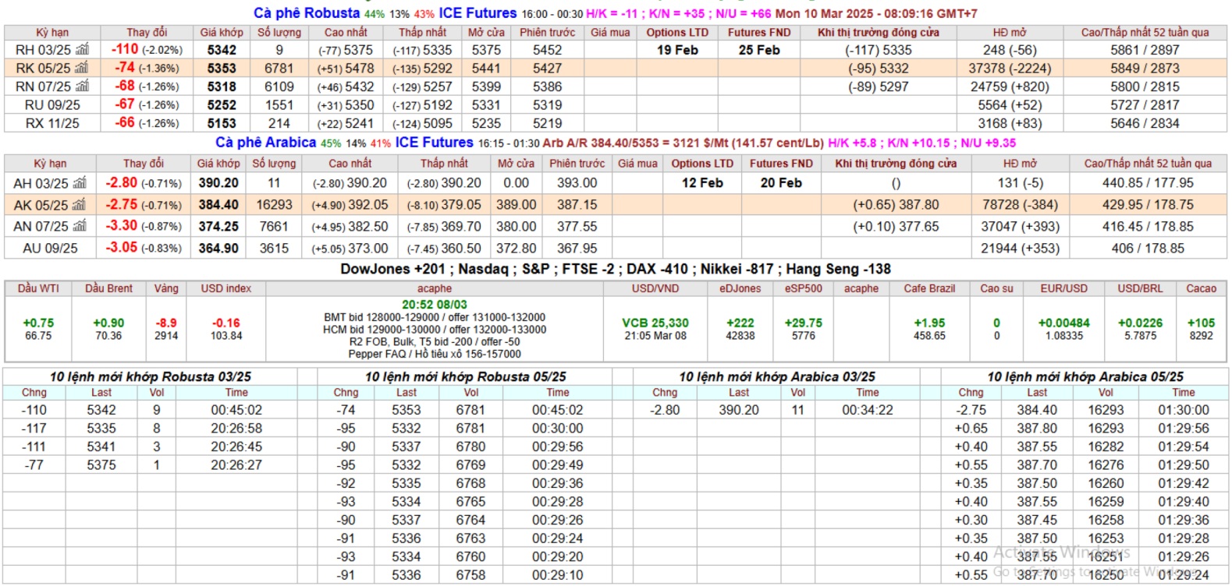Open the chart icon for RH 03/25
The width and height of the screenshot is (1232, 586).
pos(82,50)
